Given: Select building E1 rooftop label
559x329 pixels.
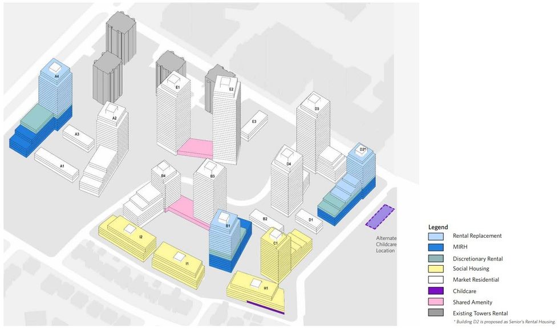Looking at the screenshot, I should point(178,87).
